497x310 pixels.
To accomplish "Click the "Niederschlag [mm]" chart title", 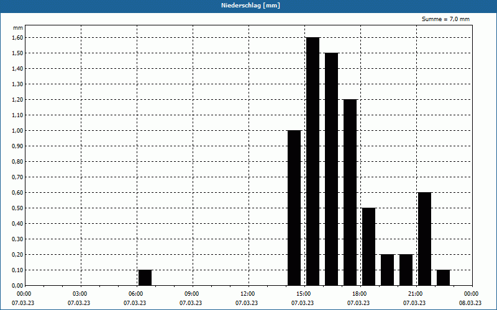I will point(250,6).
